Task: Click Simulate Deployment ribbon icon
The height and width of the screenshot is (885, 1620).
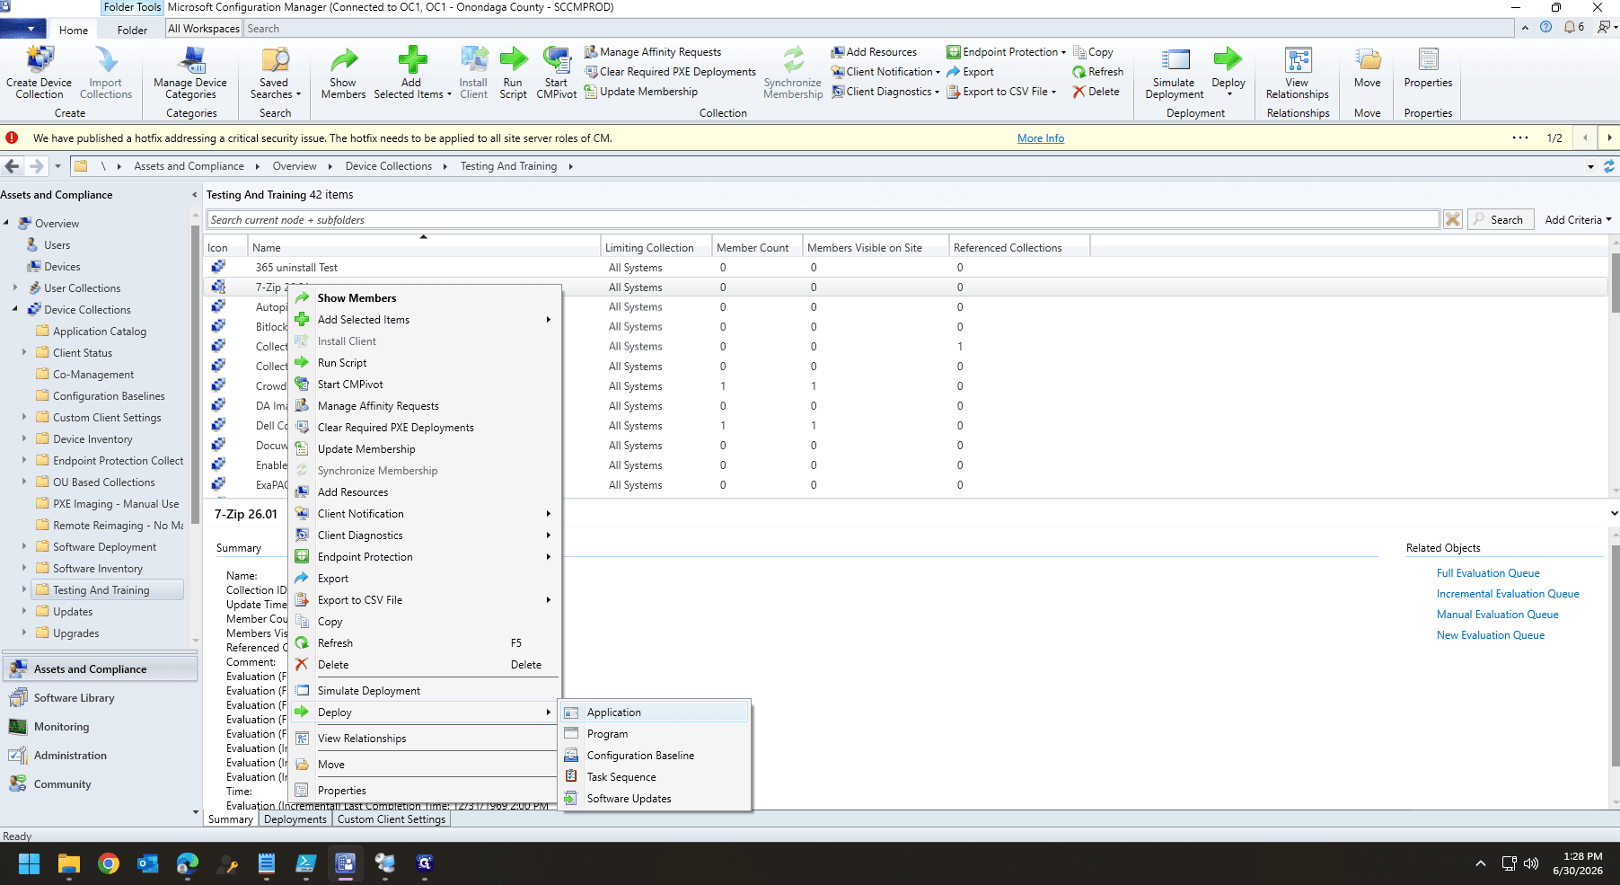Action: coord(1175,72)
